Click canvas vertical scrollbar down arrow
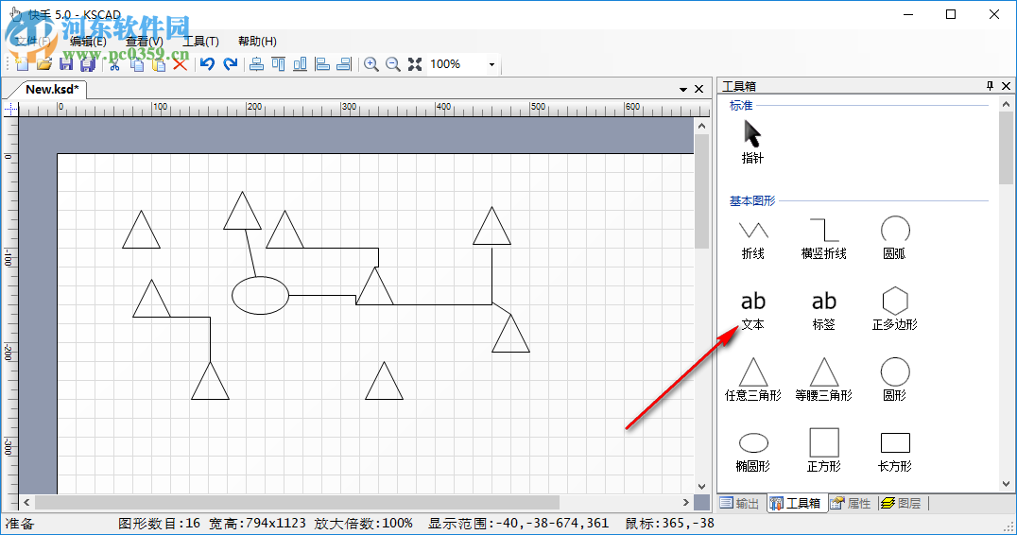1017x535 pixels. pos(701,487)
